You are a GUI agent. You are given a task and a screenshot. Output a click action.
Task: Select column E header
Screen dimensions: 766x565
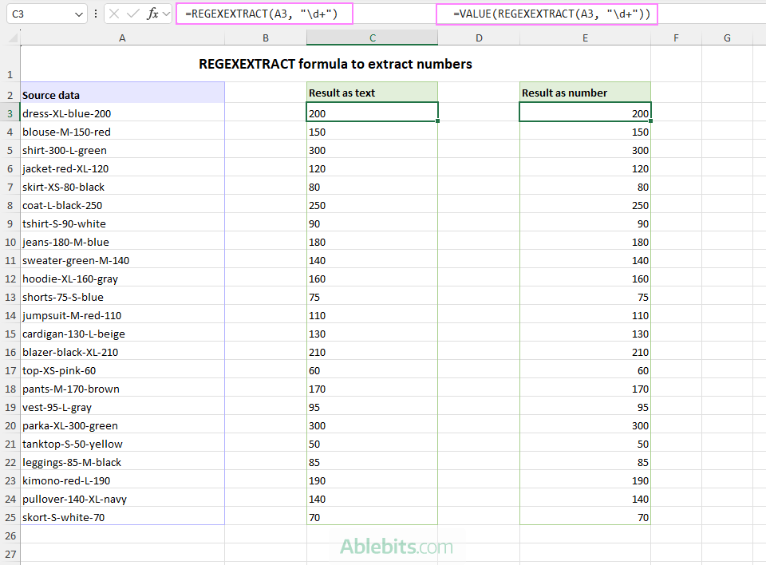coord(585,38)
